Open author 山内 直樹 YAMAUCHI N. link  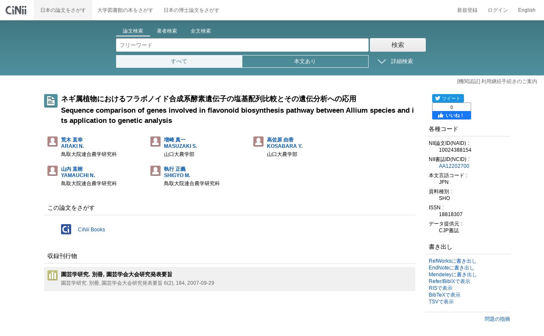(78, 172)
